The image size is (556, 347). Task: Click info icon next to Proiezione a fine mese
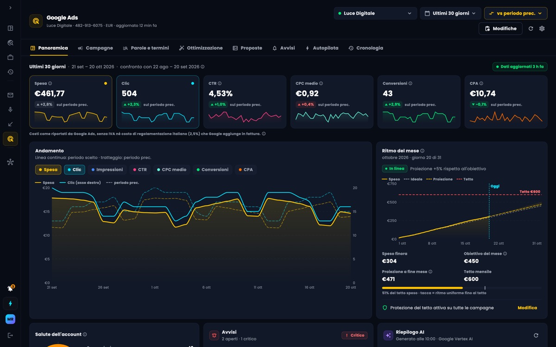430,272
